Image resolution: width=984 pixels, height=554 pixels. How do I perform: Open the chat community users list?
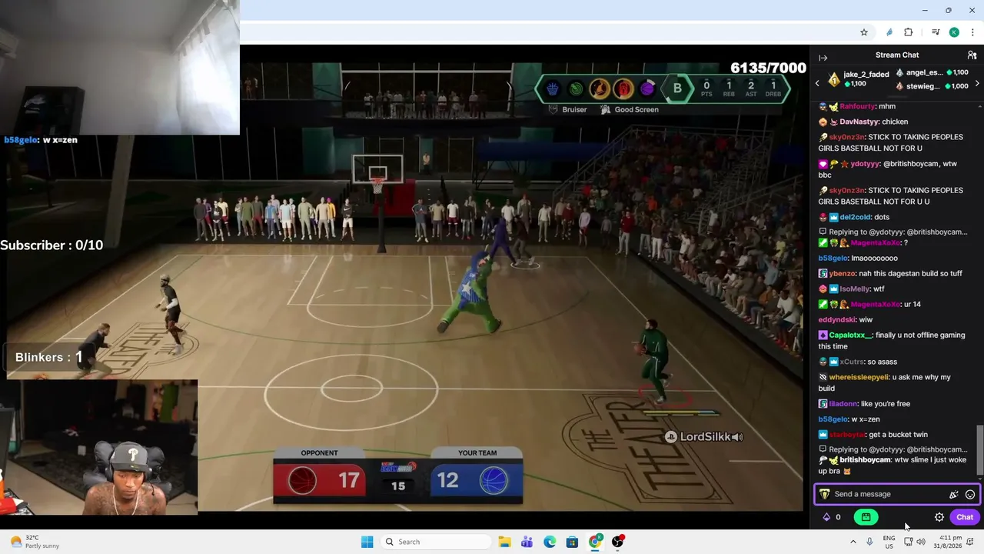tap(972, 55)
